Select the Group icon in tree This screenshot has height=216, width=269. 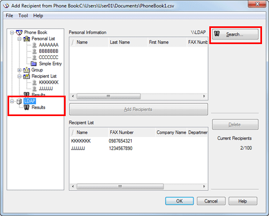pos(27,70)
